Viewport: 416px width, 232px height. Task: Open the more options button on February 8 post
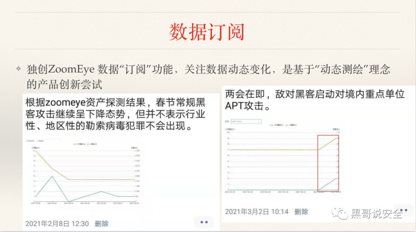[x=204, y=222]
